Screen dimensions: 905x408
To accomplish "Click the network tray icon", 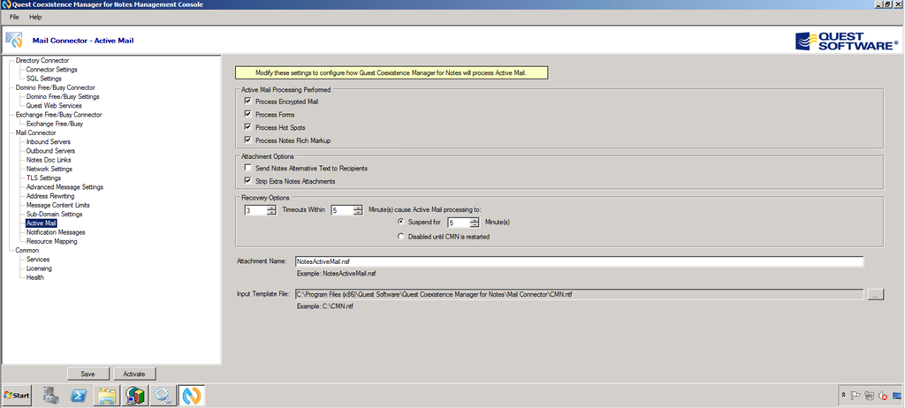I will click(870, 396).
